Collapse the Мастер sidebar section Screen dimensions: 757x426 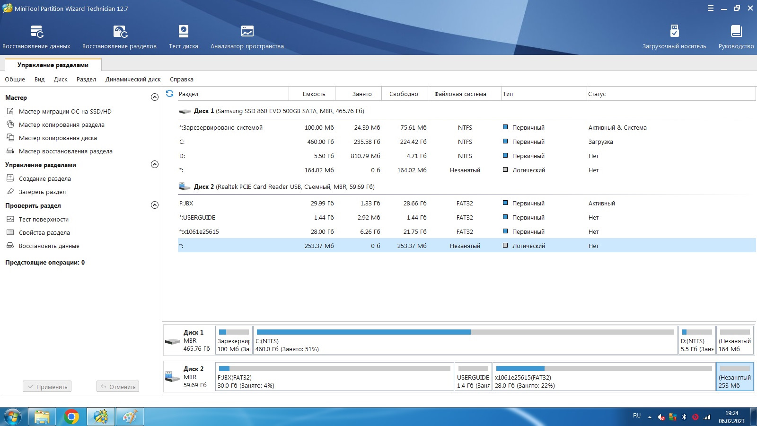154,98
